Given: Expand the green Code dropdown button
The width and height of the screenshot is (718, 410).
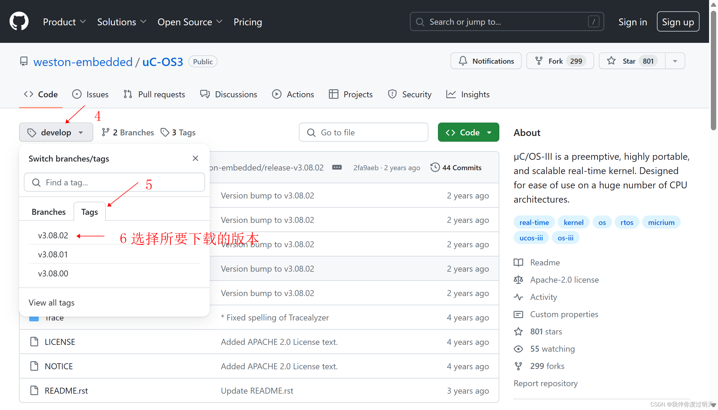Looking at the screenshot, I should 468,132.
